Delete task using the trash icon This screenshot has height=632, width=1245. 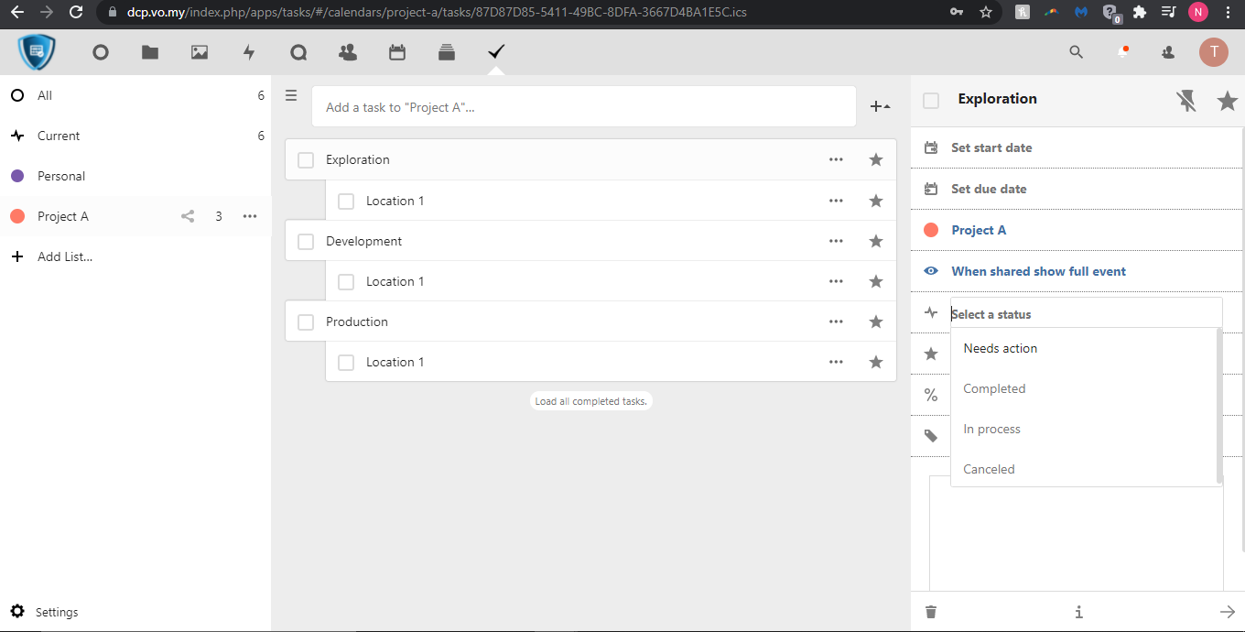click(x=931, y=612)
